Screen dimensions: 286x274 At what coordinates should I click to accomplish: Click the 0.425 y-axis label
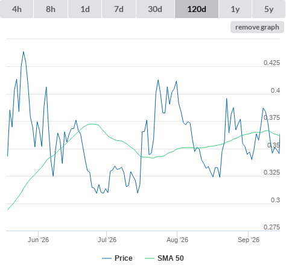(x=272, y=63)
